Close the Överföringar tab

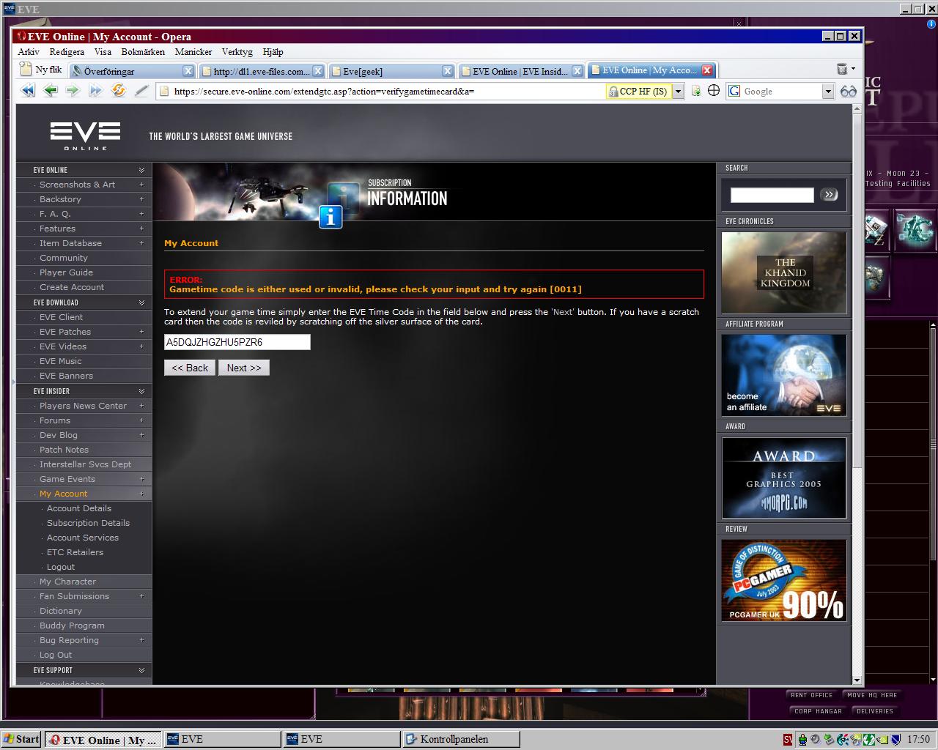point(188,71)
